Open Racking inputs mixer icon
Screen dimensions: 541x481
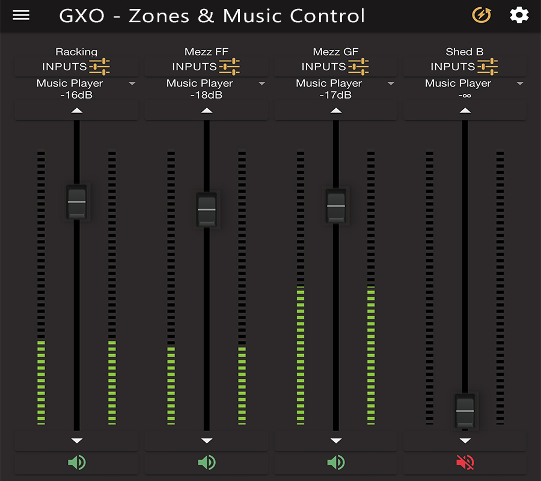click(100, 66)
